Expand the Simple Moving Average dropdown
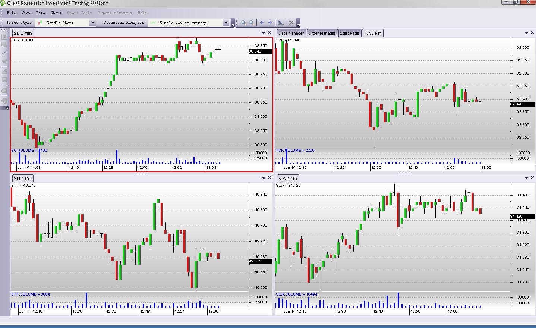Viewport: 536px width, 328px height. (x=226, y=23)
